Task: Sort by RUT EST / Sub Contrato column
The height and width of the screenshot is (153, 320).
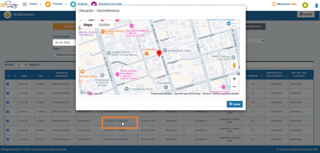Action: tap(301, 74)
